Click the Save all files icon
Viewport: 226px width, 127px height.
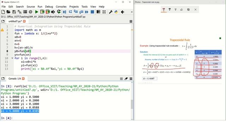click(19, 12)
